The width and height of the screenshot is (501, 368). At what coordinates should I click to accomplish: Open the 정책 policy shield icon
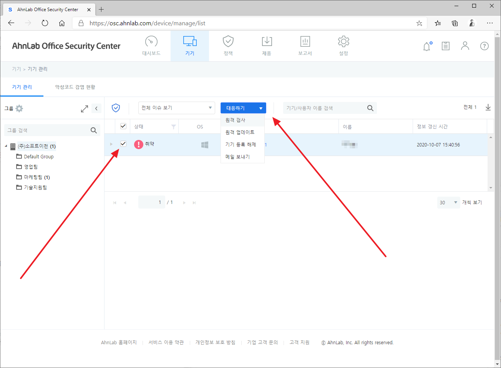click(228, 41)
